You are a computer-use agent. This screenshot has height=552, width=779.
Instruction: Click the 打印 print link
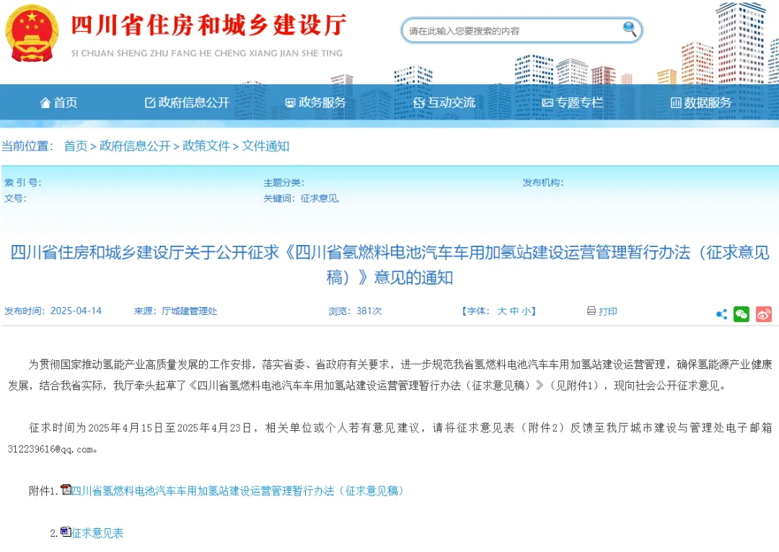click(x=607, y=311)
